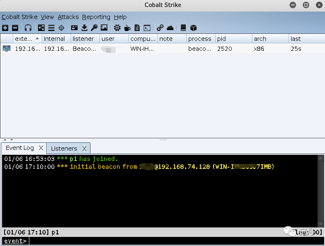Sort by the user column header
Image resolution: width=325 pixels, height=246 pixels.
coord(114,39)
